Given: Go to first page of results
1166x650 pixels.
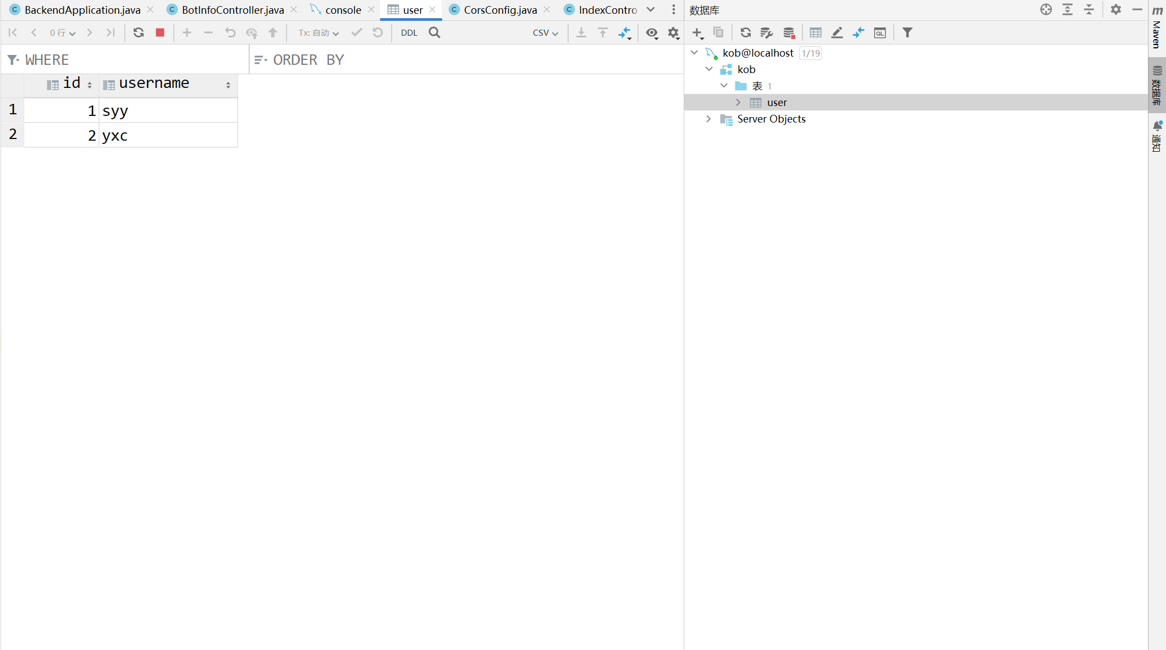Looking at the screenshot, I should (13, 33).
